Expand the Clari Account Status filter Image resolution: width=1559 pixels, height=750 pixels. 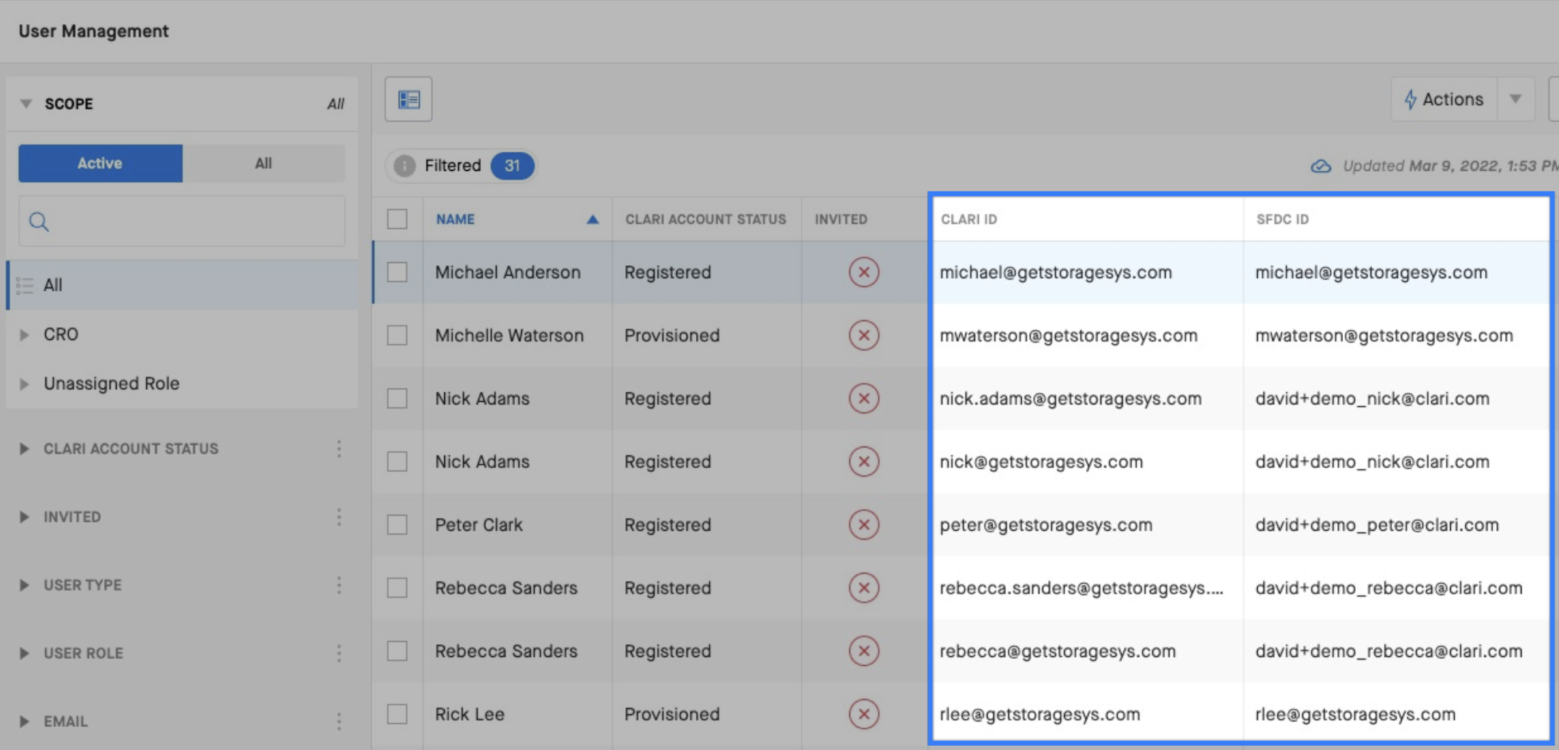24,449
